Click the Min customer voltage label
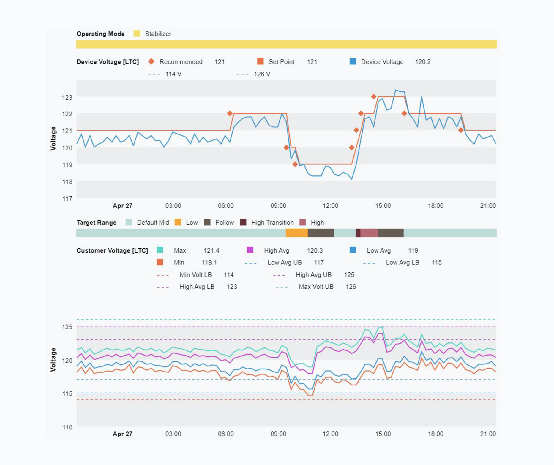 coord(179,263)
